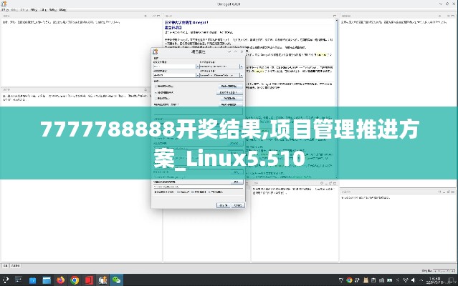
Task: Click the File Filters button in the dialog
Action: 230,92
